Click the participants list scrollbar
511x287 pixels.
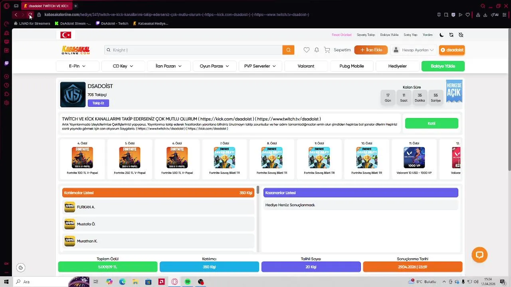click(x=258, y=190)
